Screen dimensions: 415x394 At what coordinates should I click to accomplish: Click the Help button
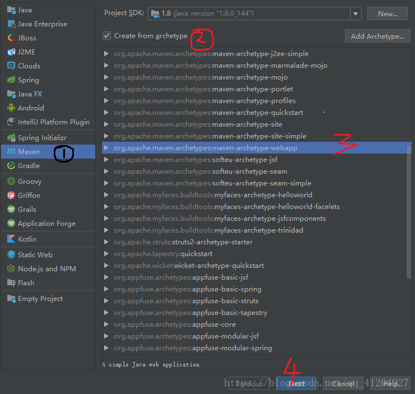pos(390,383)
